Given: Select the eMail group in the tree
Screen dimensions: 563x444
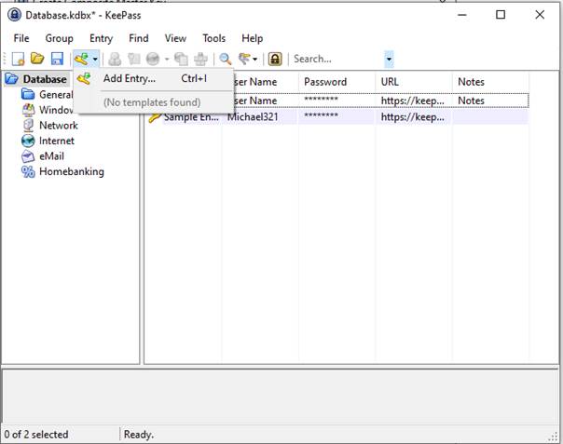Looking at the screenshot, I should (x=51, y=156).
